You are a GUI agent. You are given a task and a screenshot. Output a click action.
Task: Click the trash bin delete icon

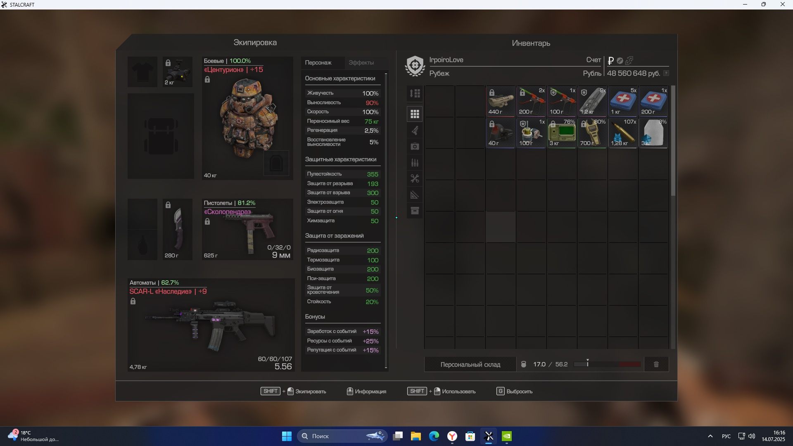click(656, 364)
